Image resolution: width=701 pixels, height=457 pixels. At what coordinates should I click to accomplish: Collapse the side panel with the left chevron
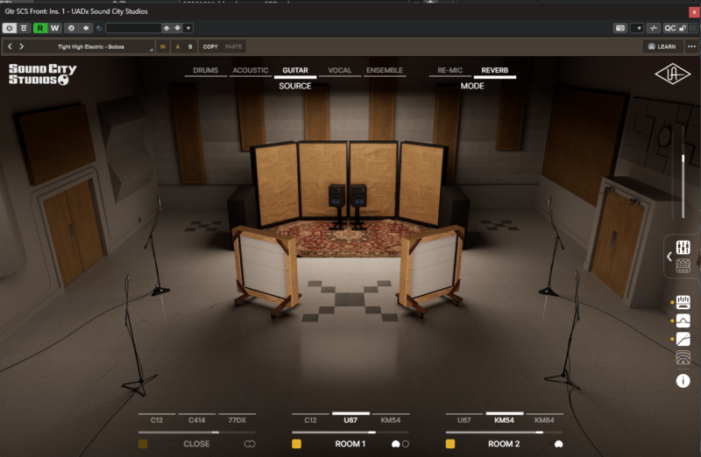click(669, 257)
